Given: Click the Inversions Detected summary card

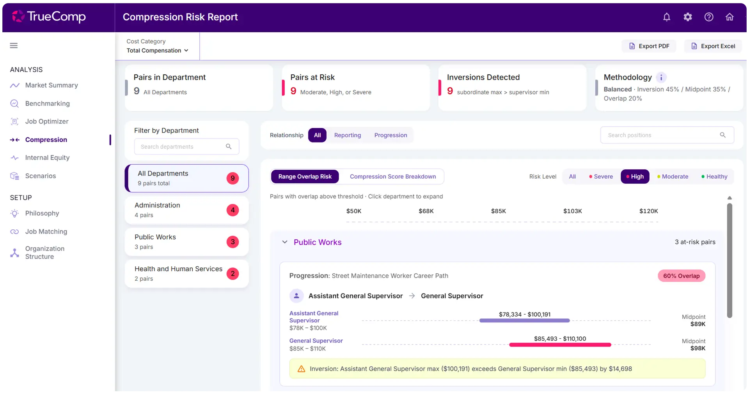Looking at the screenshot, I should [x=513, y=88].
